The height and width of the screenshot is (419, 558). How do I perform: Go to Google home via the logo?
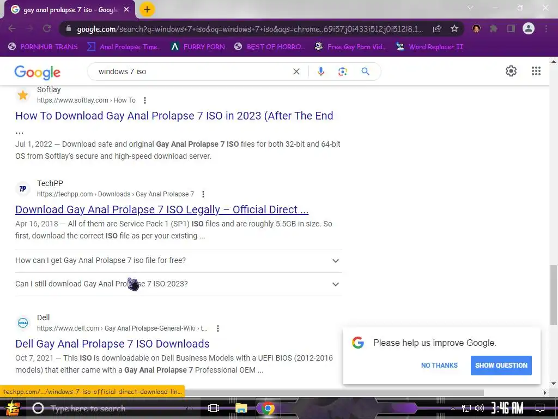point(38,73)
